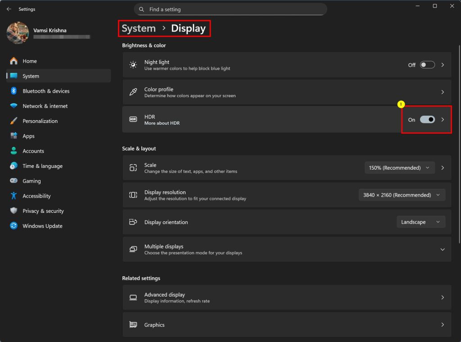Expand the Multiple displays section chevron
This screenshot has height=342, width=461.
point(442,249)
